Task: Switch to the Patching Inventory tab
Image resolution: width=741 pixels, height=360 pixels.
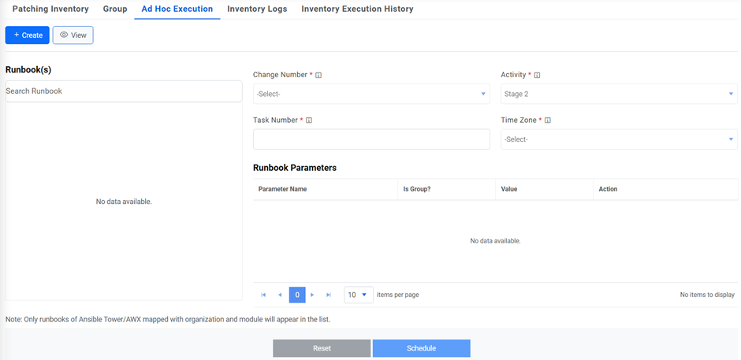Action: click(x=50, y=9)
